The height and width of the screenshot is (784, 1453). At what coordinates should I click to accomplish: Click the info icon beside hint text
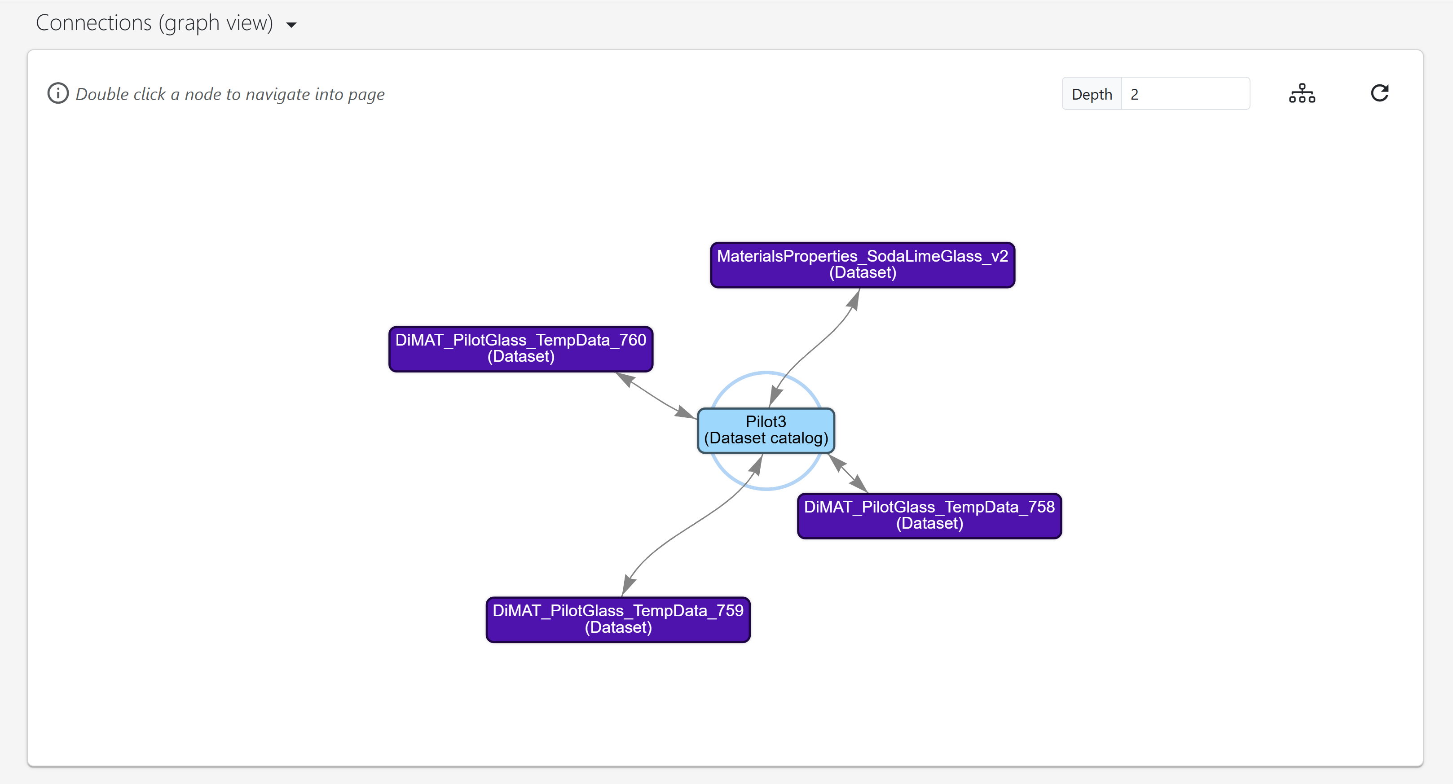click(x=57, y=93)
